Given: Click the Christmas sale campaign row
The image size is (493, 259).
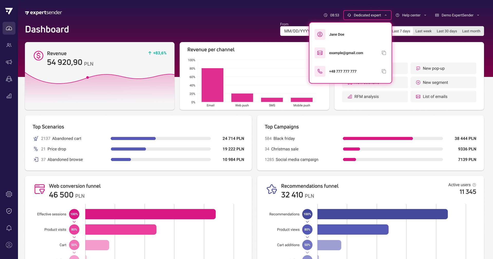Looking at the screenshot, I should [370, 149].
